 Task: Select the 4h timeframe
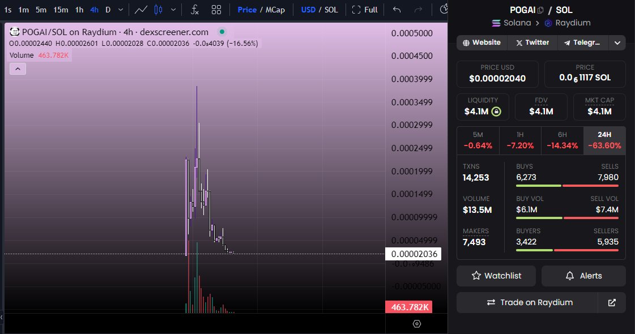(x=95, y=10)
